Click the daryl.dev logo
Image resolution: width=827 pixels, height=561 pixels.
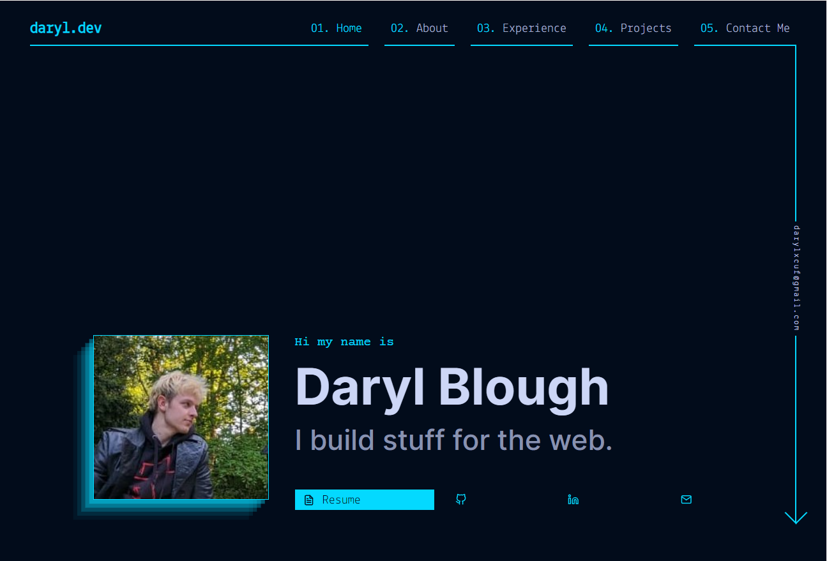65,28
